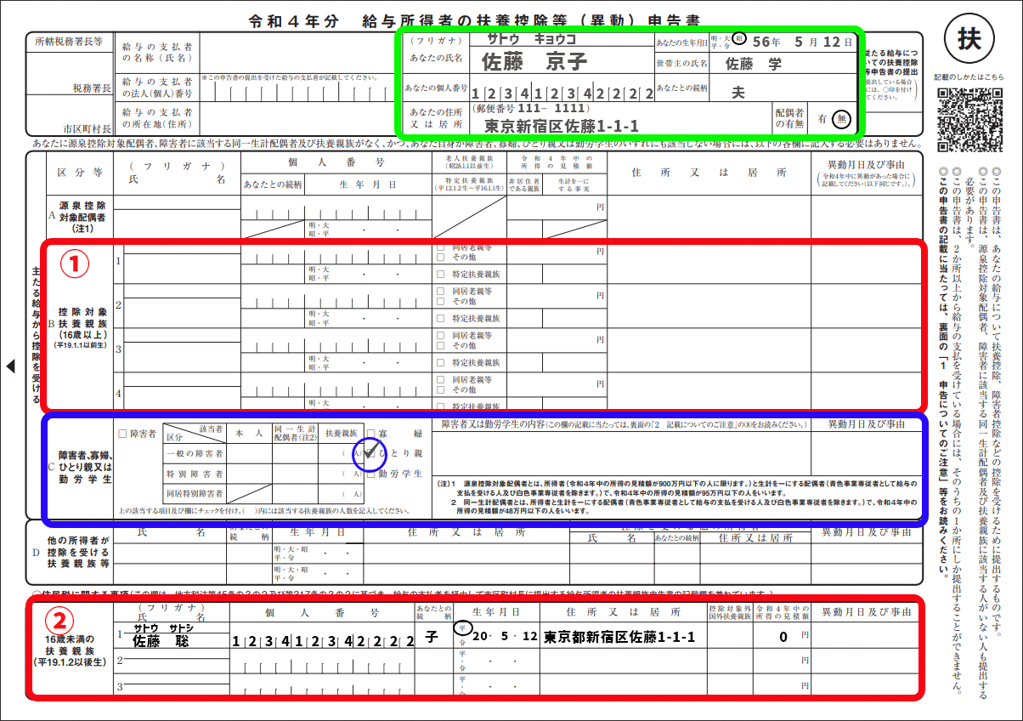Screen dimensions: 1023x721
Task: Click the circled 無 spouse indicator
Action: (842, 119)
